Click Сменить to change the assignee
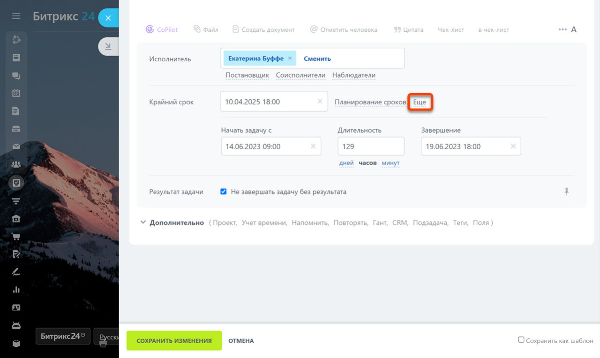600x358 pixels. point(317,58)
